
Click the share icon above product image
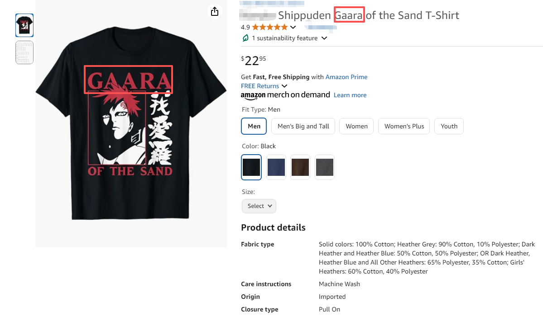(x=215, y=11)
